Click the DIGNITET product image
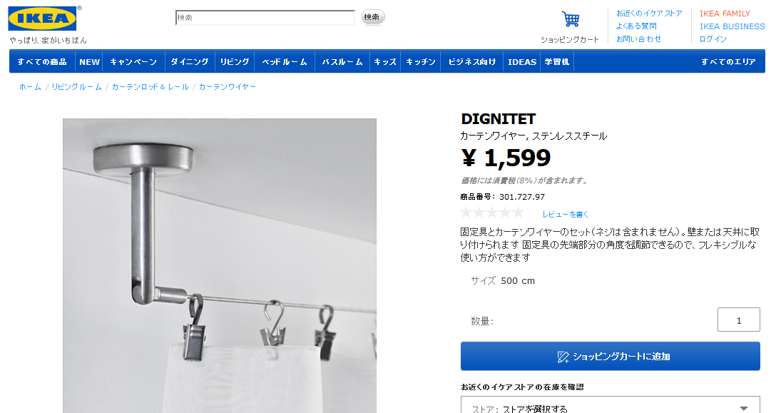 [x=219, y=265]
